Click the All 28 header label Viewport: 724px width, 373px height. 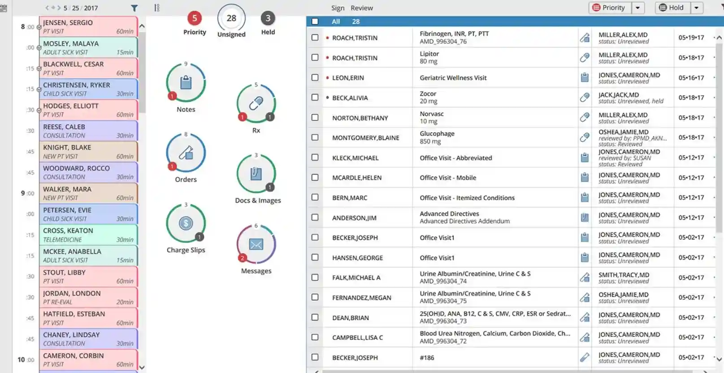click(345, 21)
